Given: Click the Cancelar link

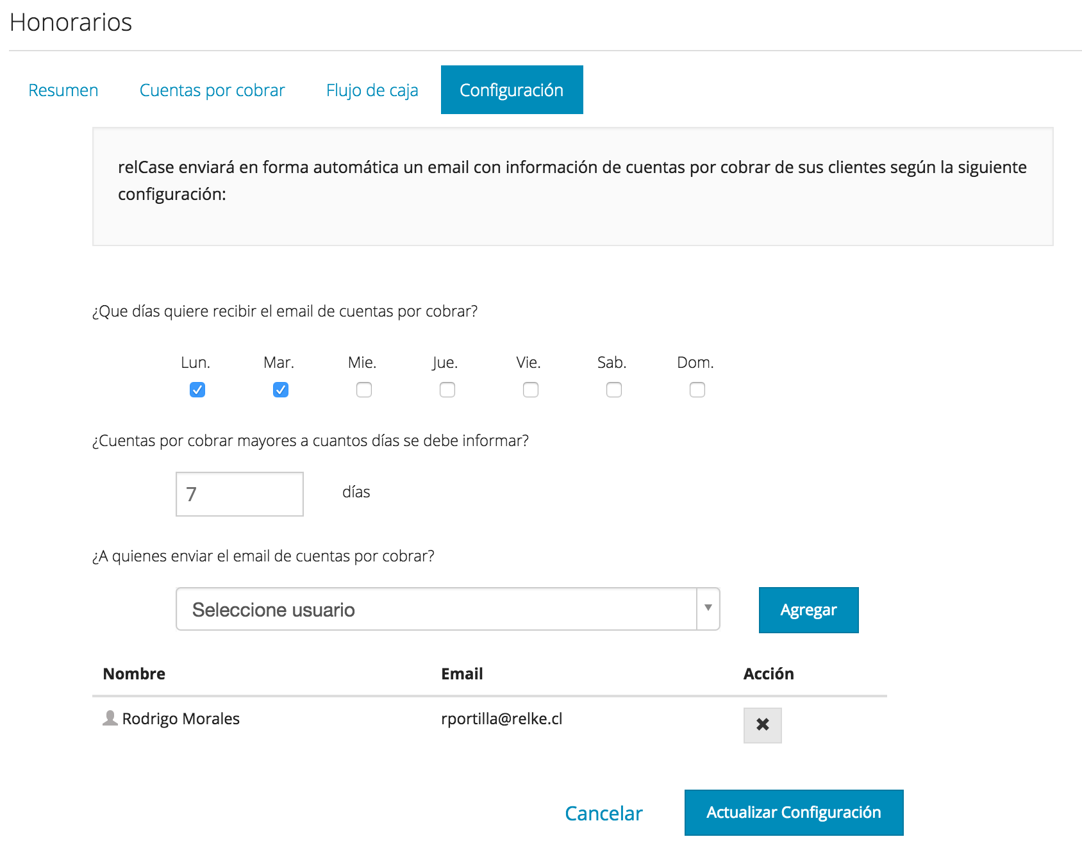Looking at the screenshot, I should [x=604, y=813].
